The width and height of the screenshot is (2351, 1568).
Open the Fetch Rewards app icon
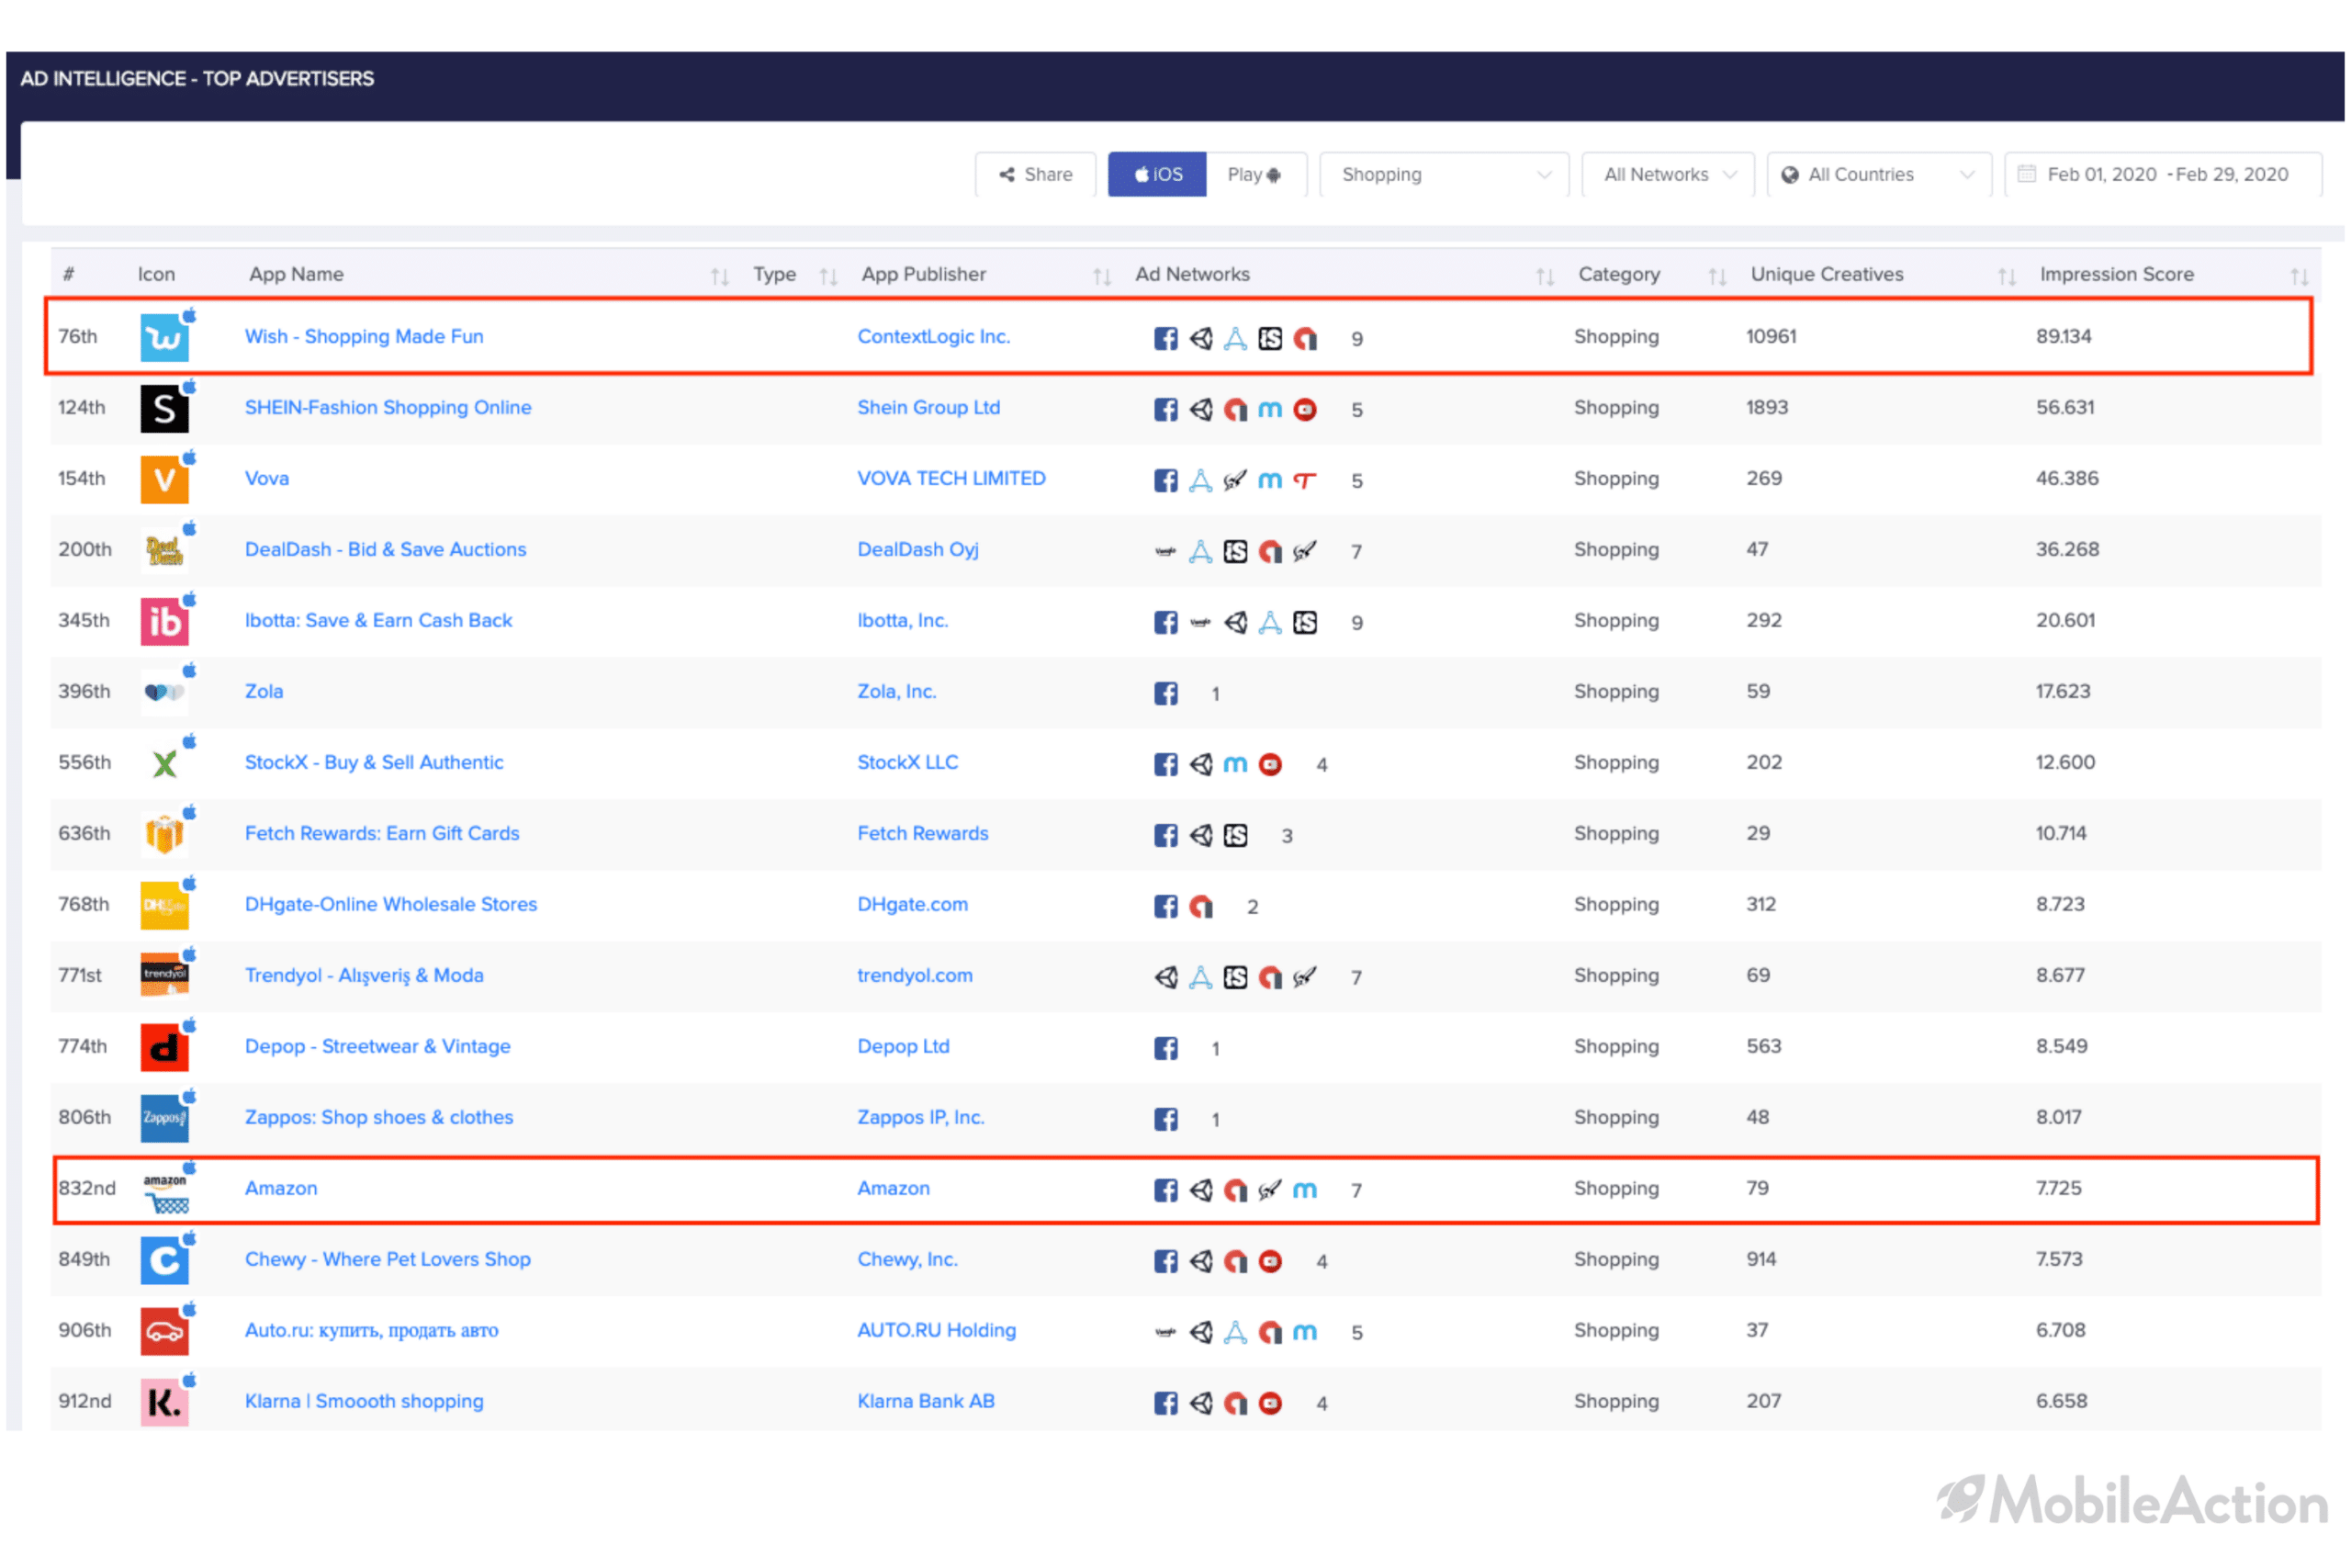[165, 835]
